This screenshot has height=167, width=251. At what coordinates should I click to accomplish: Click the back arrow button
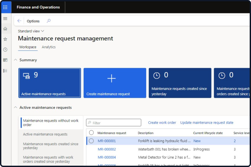(x=19, y=21)
